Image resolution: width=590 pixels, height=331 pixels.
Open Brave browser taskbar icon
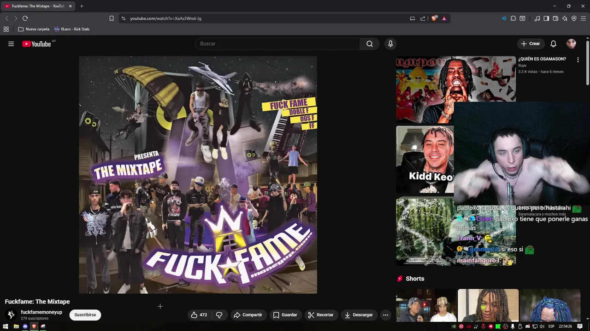click(34, 326)
